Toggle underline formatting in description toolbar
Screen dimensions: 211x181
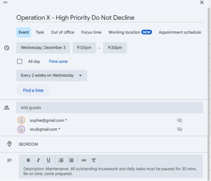48,160
